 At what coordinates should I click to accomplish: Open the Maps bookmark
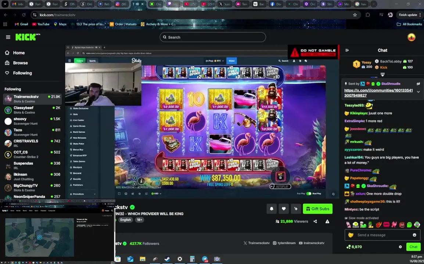[60, 24]
